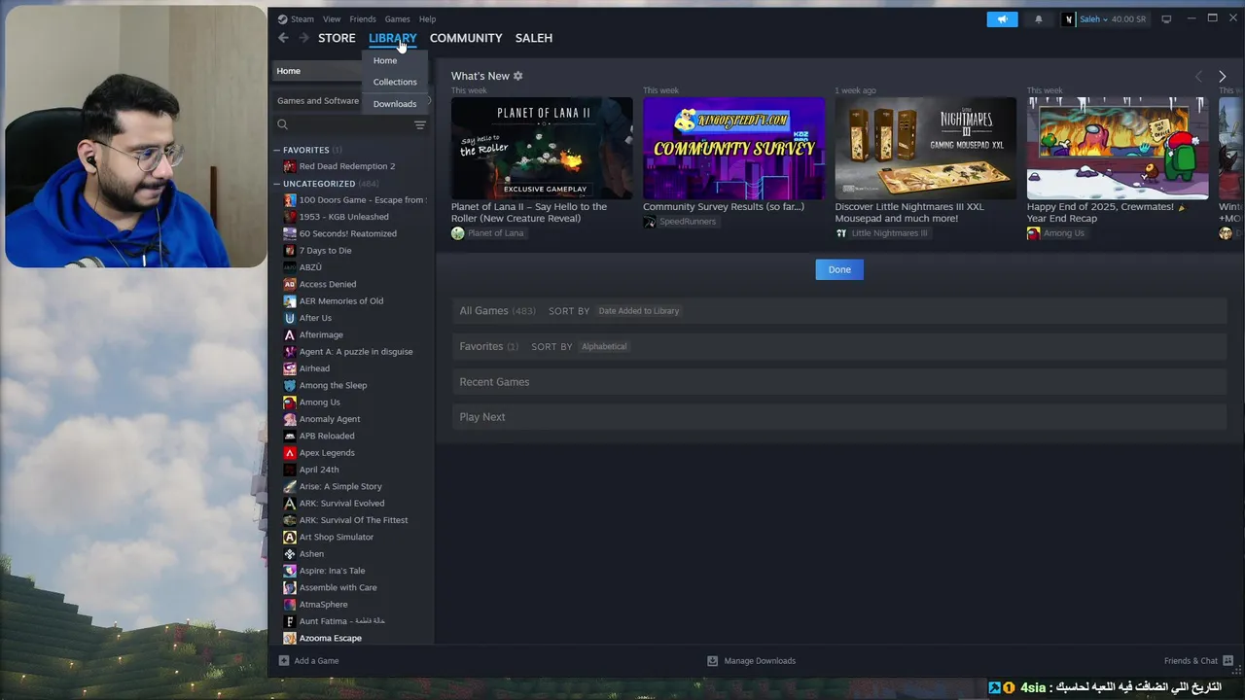
Task: Go forward with the navigation arrow
Action: tap(303, 38)
